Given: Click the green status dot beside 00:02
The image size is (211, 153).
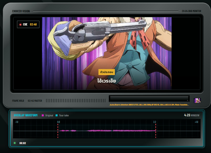Looking at the screenshot, I should click(x=15, y=143).
